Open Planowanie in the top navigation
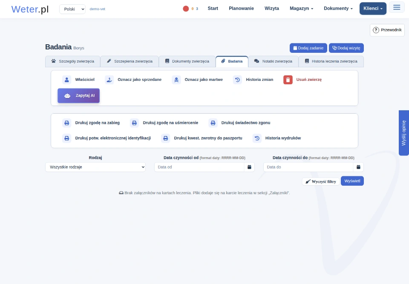The image size is (409, 284). coord(241,9)
